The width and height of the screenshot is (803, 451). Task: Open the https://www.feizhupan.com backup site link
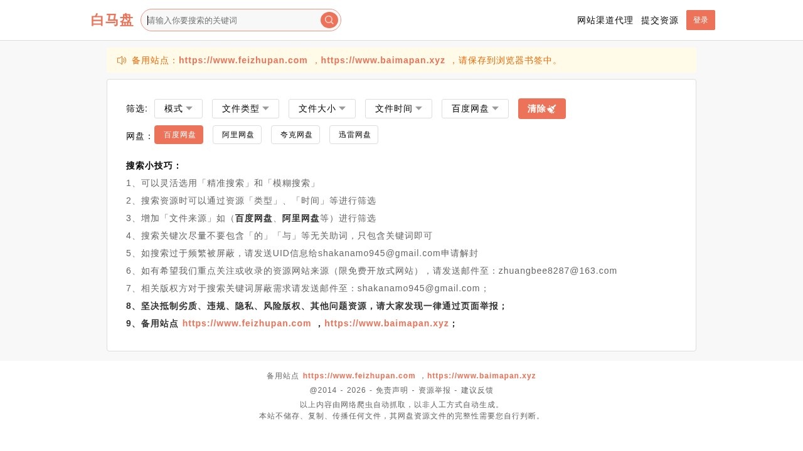[243, 60]
